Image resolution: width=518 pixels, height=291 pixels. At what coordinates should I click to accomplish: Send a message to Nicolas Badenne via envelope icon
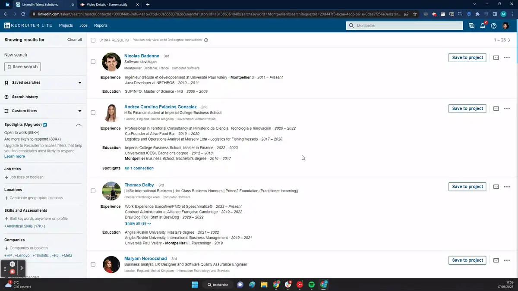pyautogui.click(x=496, y=58)
